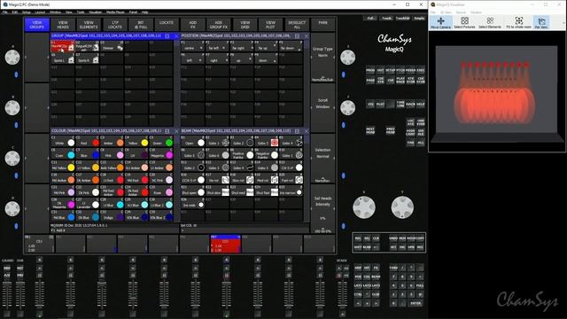Viewport: 567px width, 319px height.
Task: Open the Setup menu in MagicQ
Action: coord(26,12)
